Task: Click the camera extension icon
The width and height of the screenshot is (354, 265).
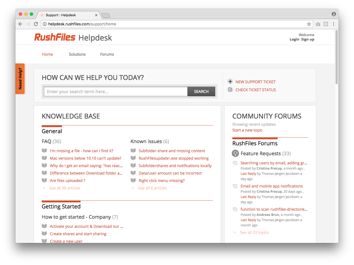Action: coord(318,24)
